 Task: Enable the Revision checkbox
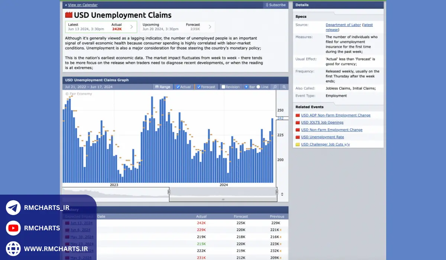point(223,87)
